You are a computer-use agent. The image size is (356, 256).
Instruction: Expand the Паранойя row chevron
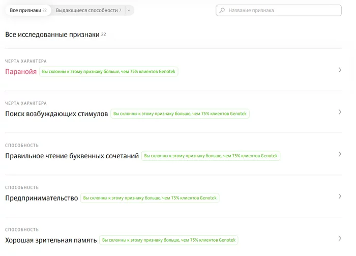coord(340,70)
